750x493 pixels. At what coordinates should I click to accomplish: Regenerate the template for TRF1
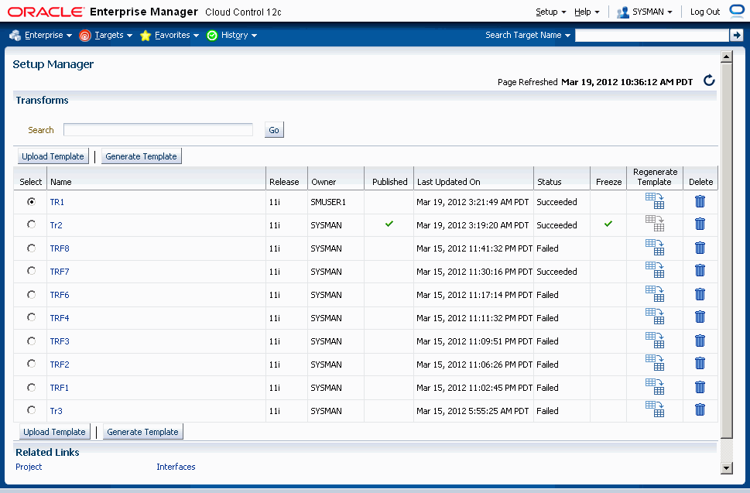654,387
